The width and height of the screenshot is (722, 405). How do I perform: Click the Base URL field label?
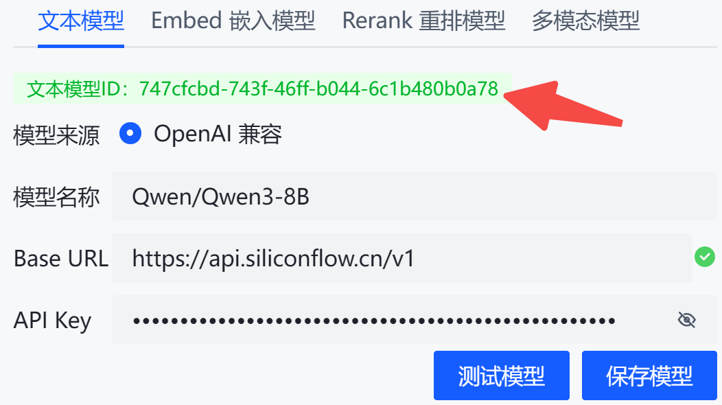[61, 259]
